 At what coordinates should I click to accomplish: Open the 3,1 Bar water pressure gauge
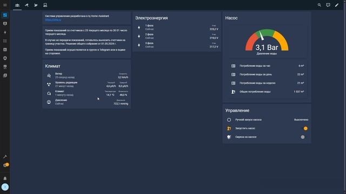coord(267,42)
